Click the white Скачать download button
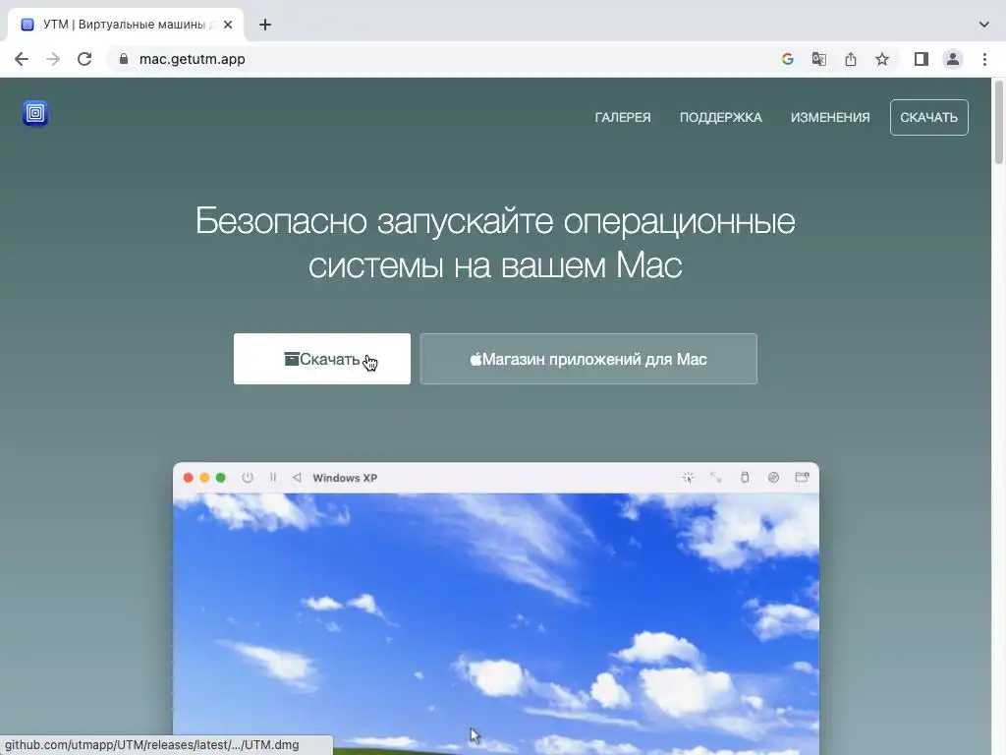 pyautogui.click(x=322, y=359)
